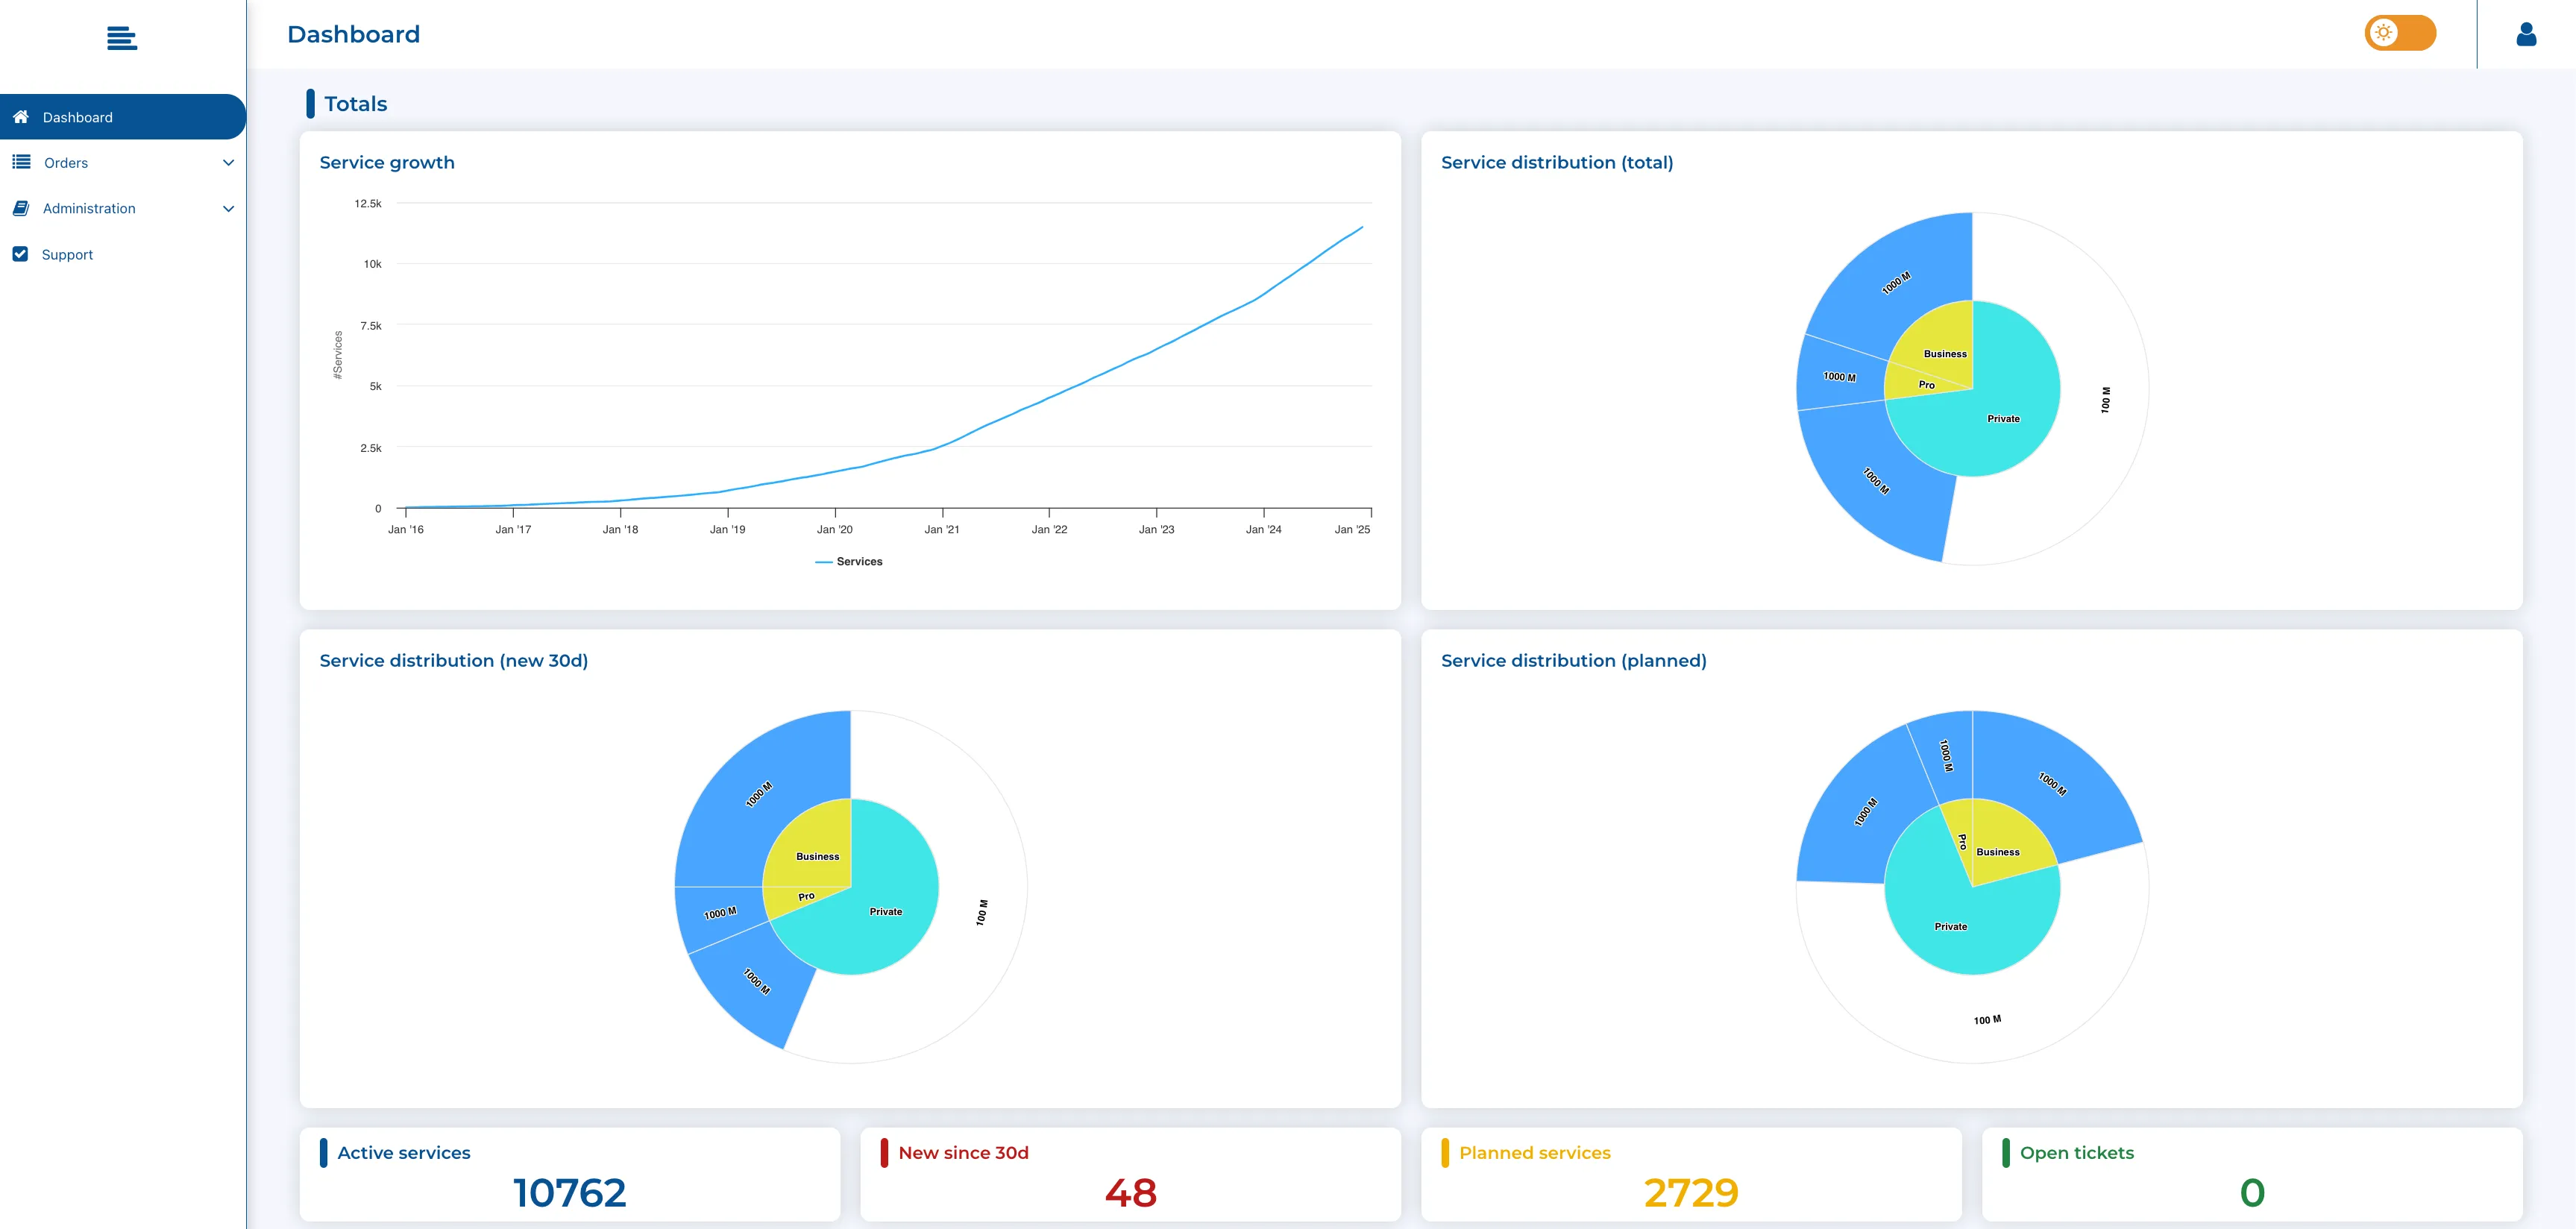Click the Planned services 2729 card
Image resolution: width=2576 pixels, height=1229 pixels.
(1690, 1174)
